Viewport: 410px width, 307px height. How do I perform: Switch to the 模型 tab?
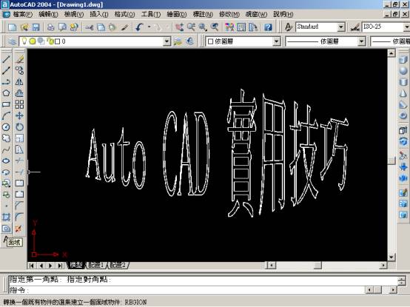pos(76,265)
